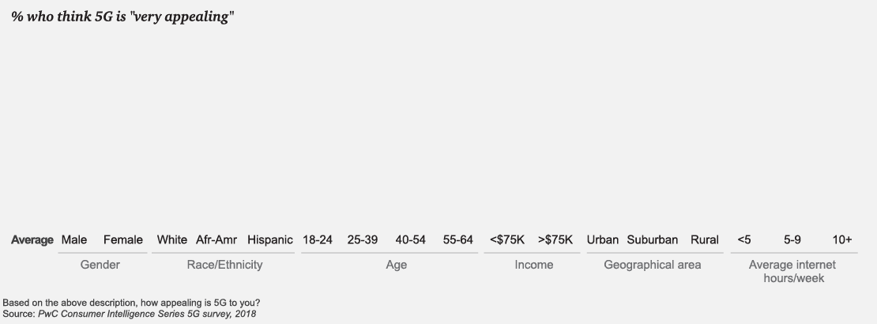Screen dimensions: 877x324
Task: Switch to the Afr-Amr segment
Action: click(x=216, y=239)
